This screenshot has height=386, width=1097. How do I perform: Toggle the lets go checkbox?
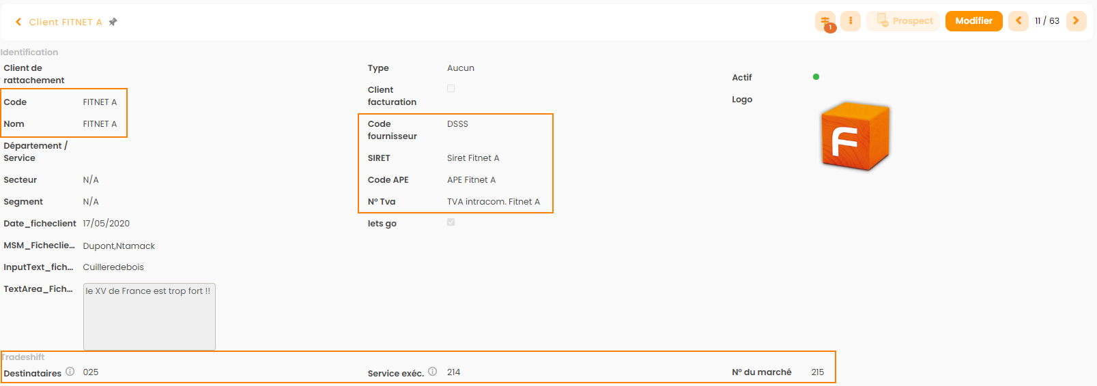tap(451, 222)
